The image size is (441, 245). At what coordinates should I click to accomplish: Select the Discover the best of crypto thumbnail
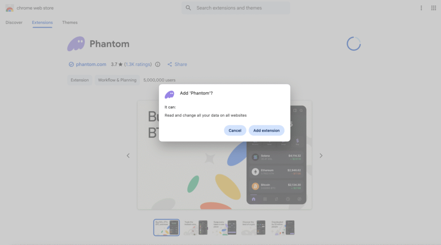[253, 227]
